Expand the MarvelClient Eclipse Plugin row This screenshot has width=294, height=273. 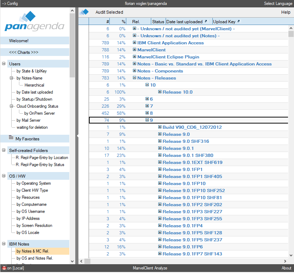(134, 57)
